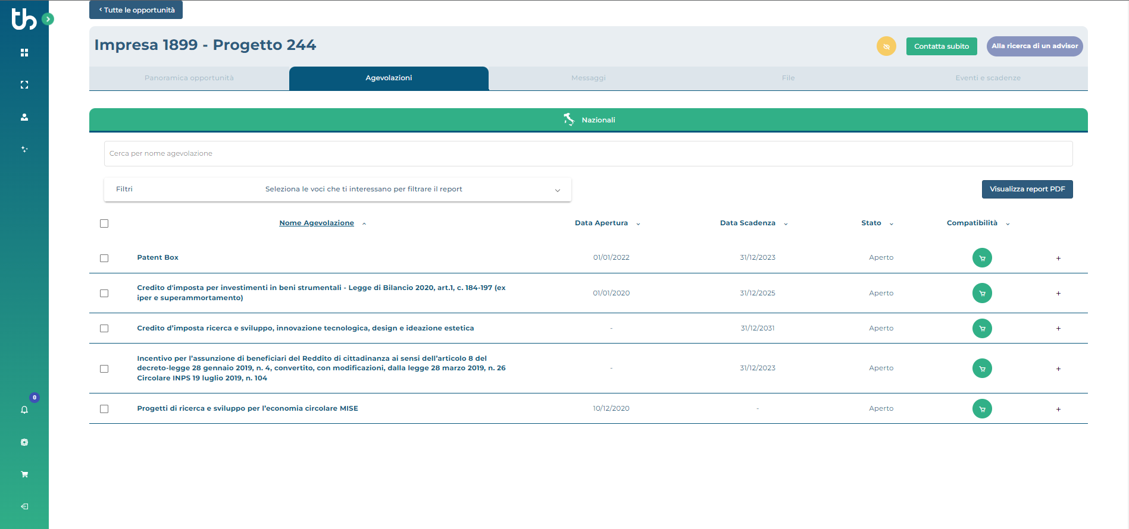Click the 10/12/2020 opening date cell

(611, 408)
